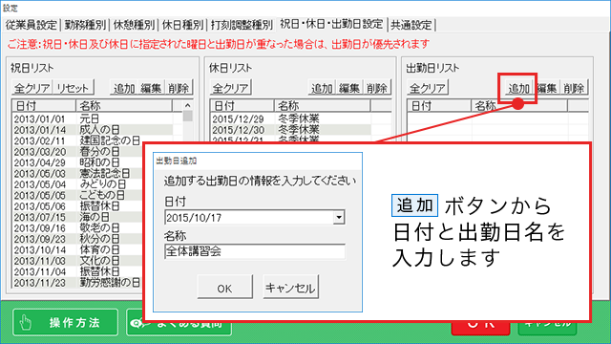Click 出勤日リスト 日付 column header
The height and width of the screenshot is (344, 611).
click(x=439, y=106)
